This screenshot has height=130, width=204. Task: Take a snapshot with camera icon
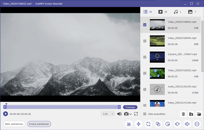(126, 114)
